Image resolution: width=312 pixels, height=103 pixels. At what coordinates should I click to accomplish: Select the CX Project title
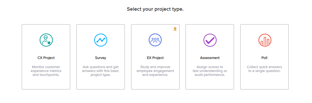pyautogui.click(x=46, y=58)
